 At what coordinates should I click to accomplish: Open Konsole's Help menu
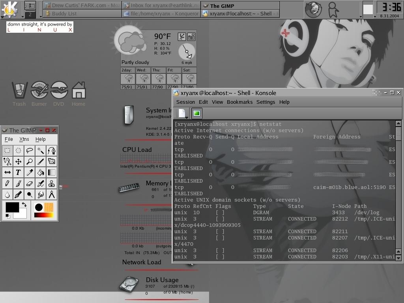284,102
